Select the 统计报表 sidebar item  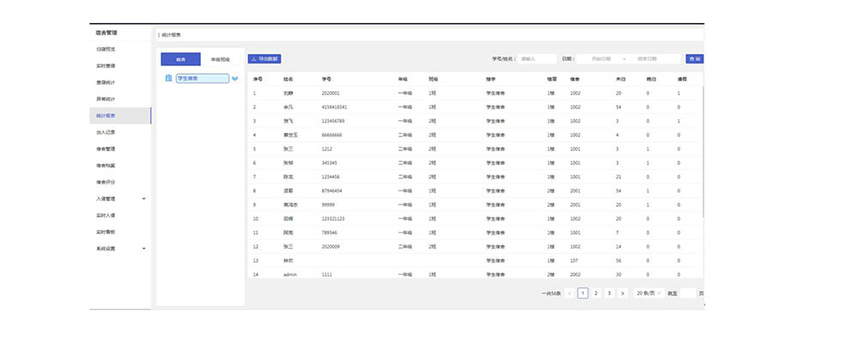[120, 116]
